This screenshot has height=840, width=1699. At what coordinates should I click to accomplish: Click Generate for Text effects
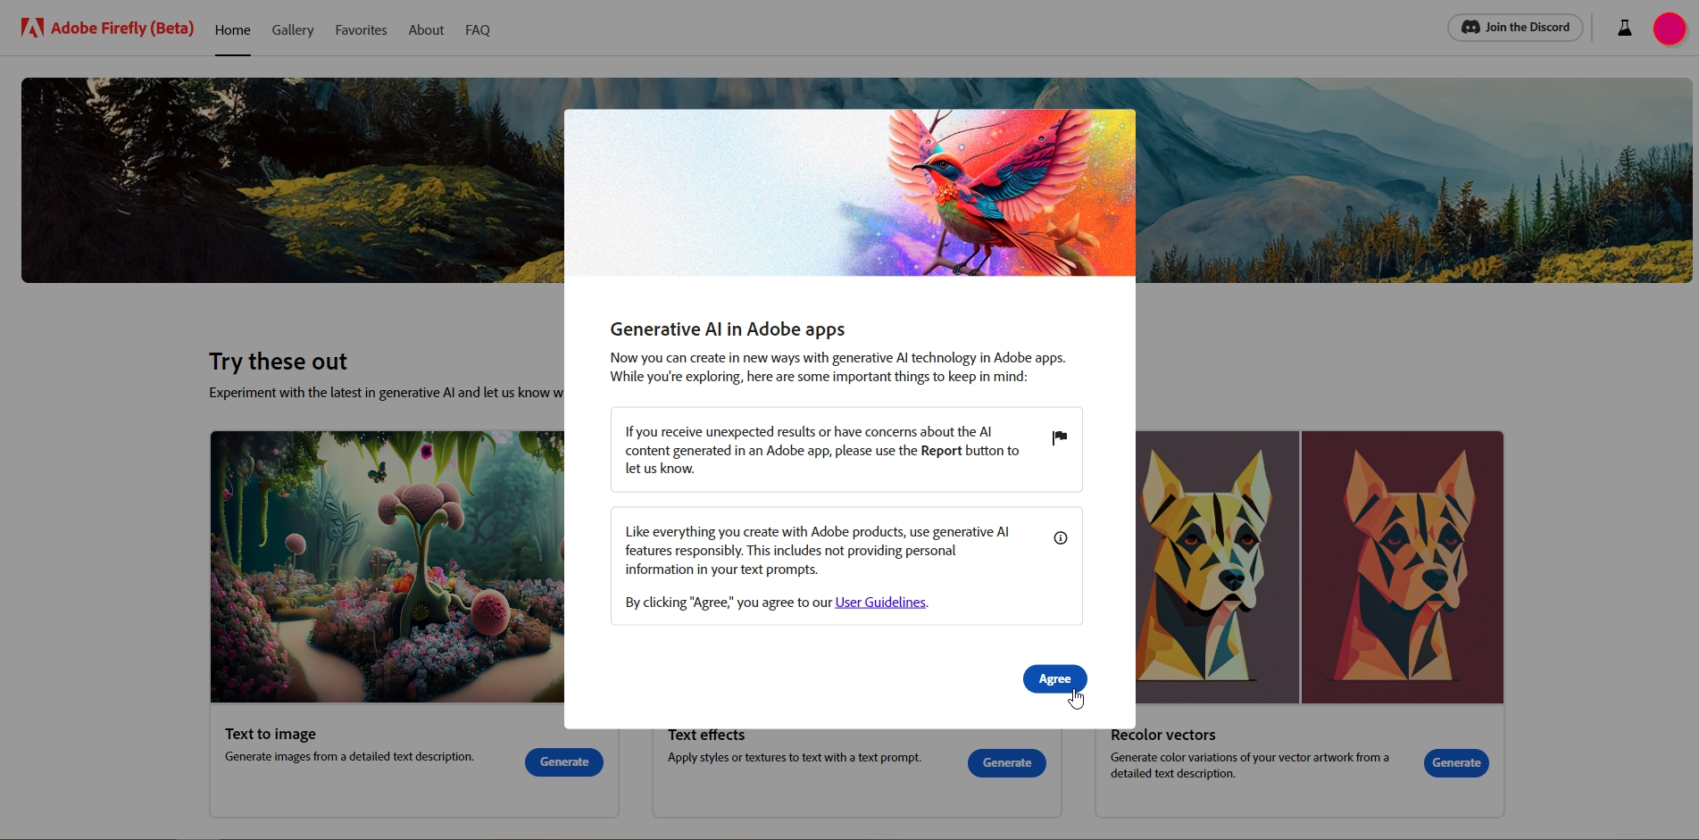pyautogui.click(x=1006, y=762)
